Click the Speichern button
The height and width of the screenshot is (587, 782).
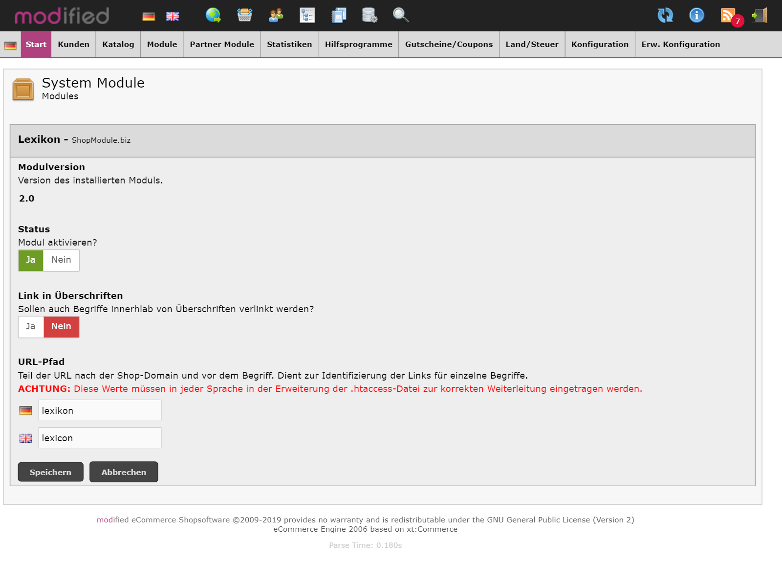tap(50, 472)
